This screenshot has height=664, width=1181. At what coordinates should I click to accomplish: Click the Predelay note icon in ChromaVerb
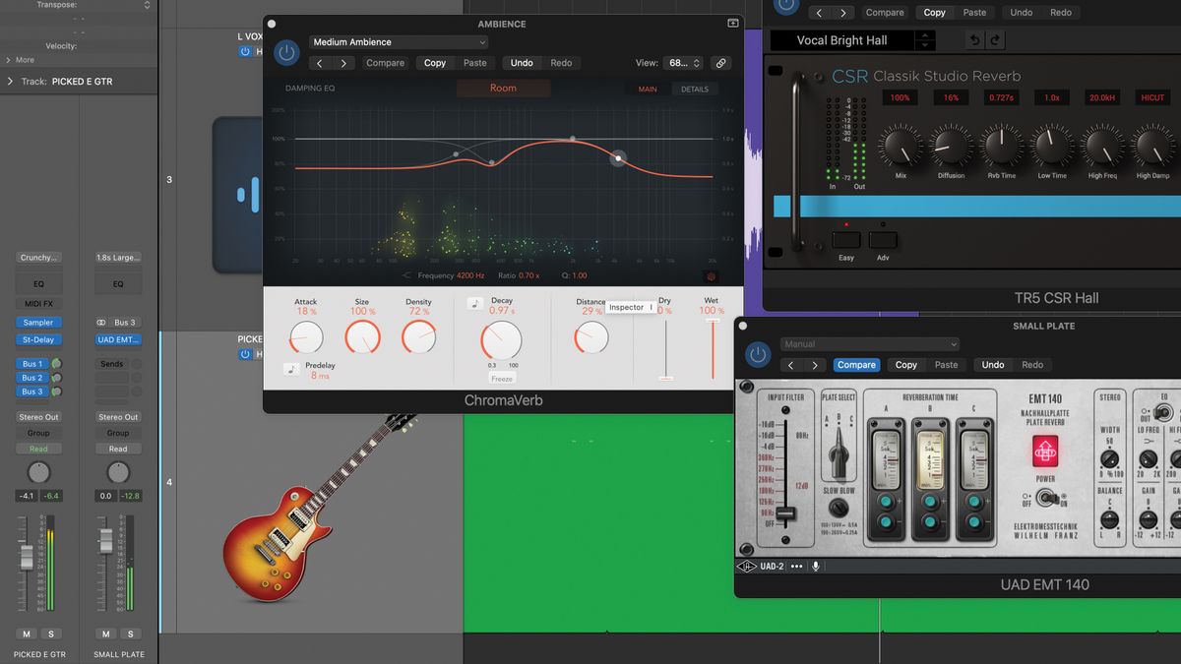[x=289, y=370]
